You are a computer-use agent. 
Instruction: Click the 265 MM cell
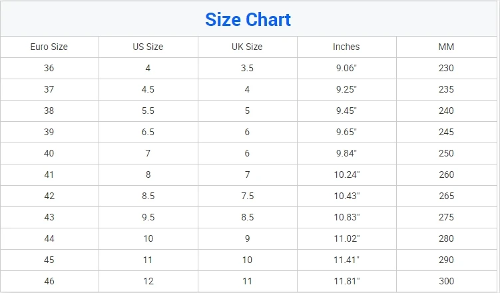[446, 196]
